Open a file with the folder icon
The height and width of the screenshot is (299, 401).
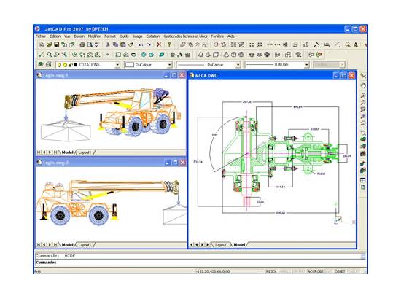tap(49, 44)
